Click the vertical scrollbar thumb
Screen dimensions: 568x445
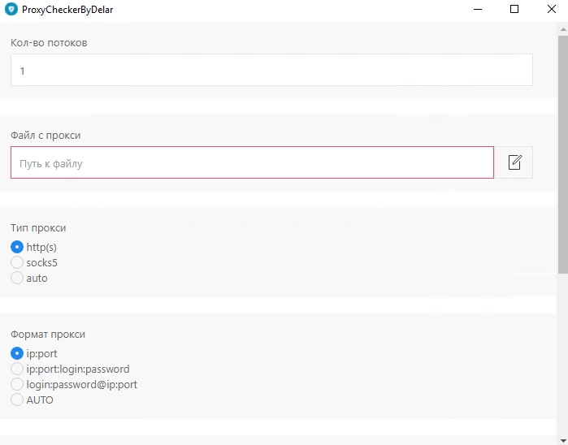click(562, 154)
